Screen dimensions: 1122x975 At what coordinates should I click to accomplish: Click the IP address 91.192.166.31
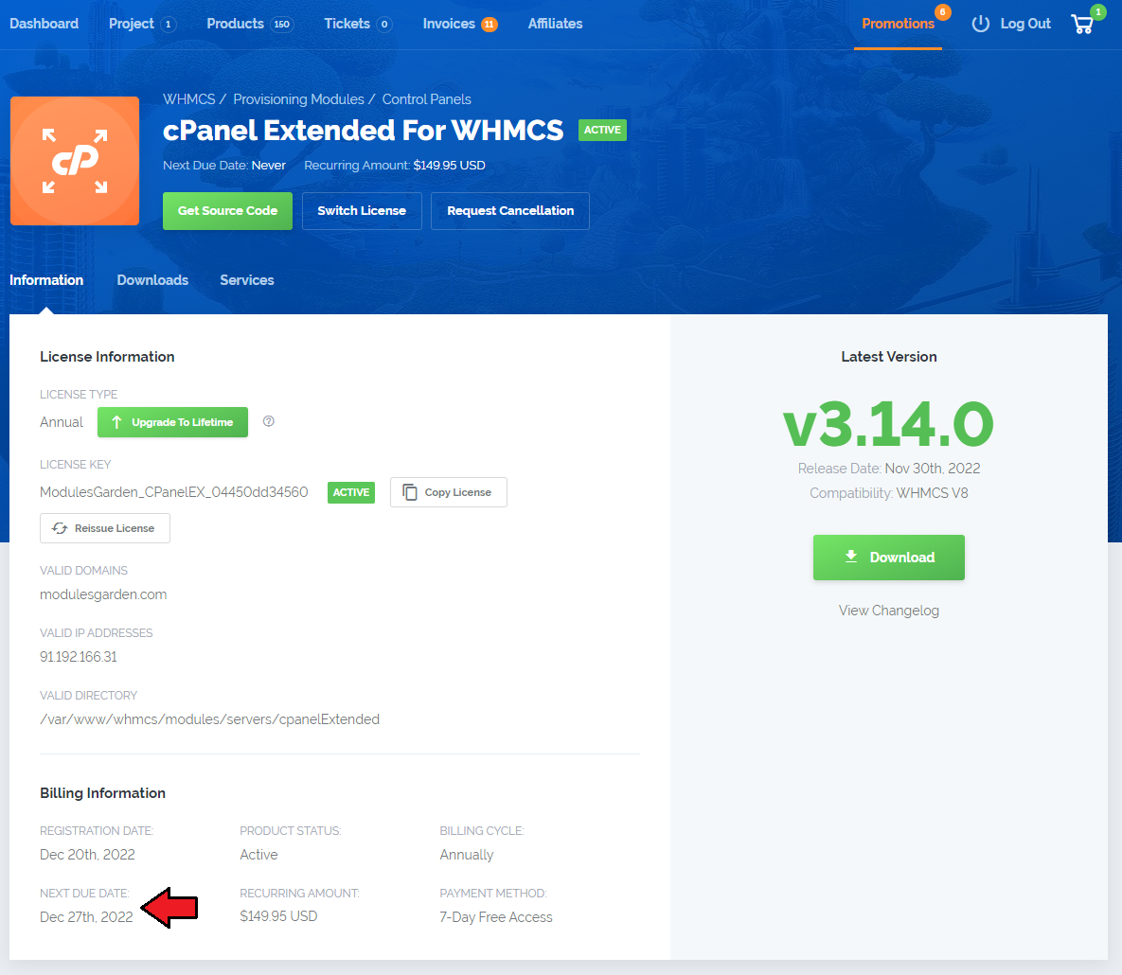point(79,657)
